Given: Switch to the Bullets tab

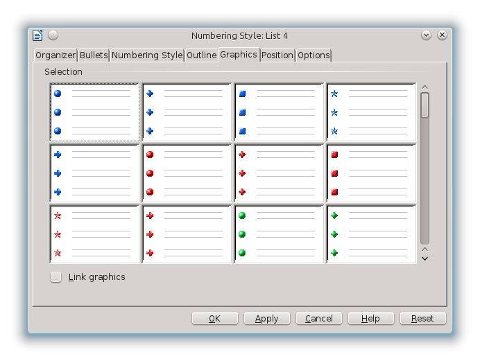Looking at the screenshot, I should 94,55.
